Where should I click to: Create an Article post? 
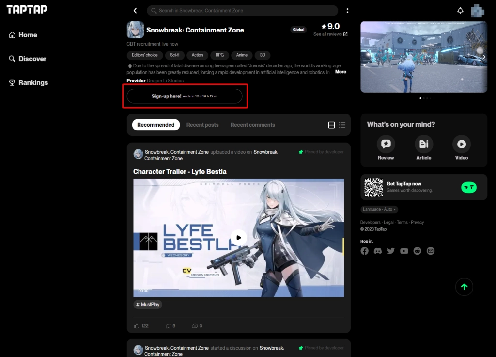click(423, 148)
